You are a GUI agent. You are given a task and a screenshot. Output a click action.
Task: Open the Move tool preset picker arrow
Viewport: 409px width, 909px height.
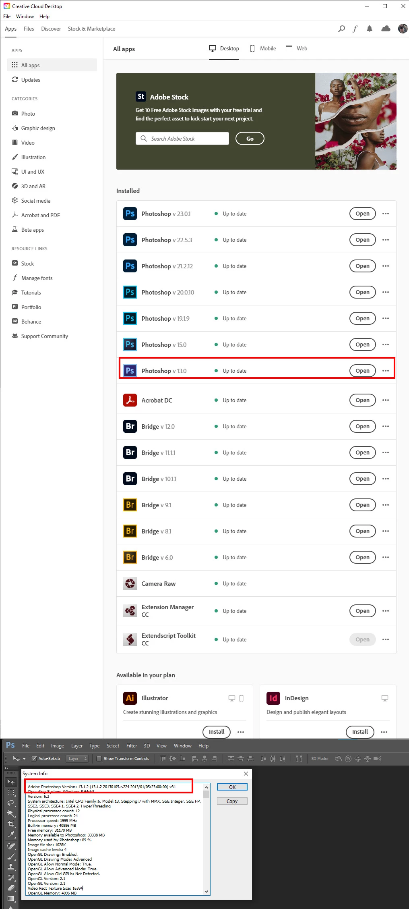[24, 759]
